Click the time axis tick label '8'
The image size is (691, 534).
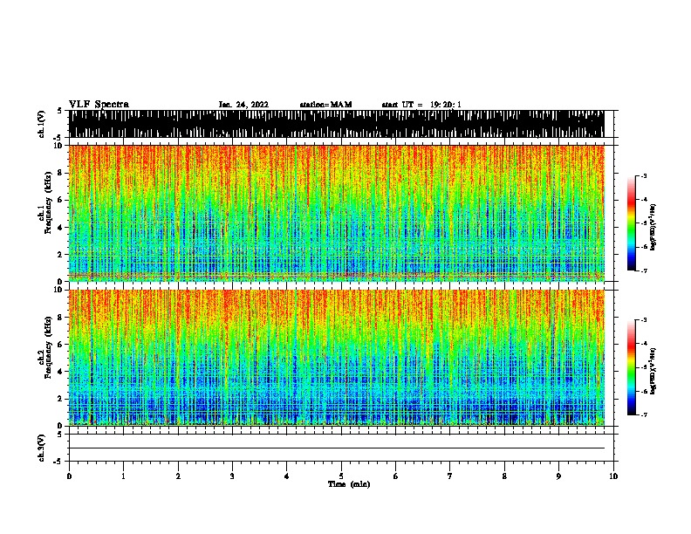504,476
